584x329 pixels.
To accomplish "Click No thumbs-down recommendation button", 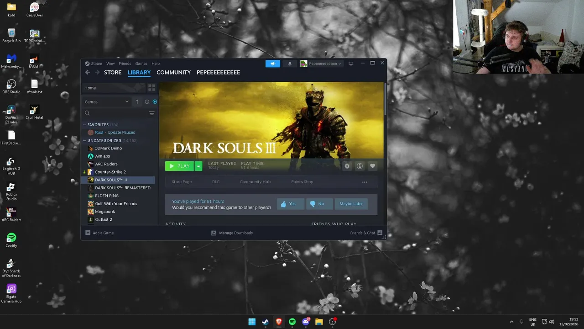I will pos(319,204).
